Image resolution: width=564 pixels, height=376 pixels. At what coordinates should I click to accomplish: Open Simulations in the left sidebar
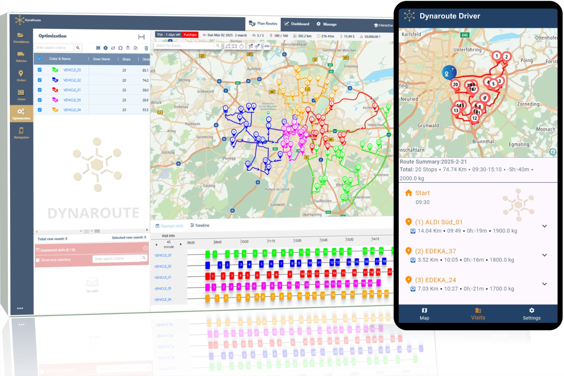pyautogui.click(x=21, y=37)
